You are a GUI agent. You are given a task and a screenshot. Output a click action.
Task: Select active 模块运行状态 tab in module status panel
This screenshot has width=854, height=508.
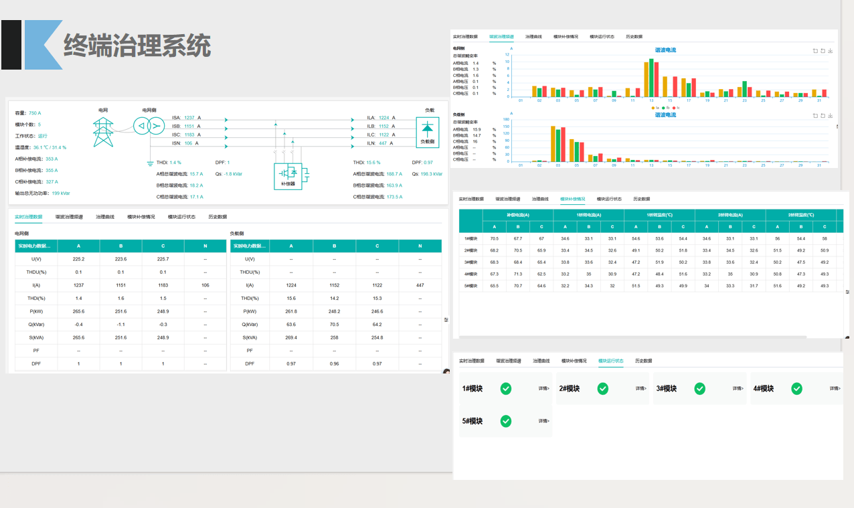point(611,361)
